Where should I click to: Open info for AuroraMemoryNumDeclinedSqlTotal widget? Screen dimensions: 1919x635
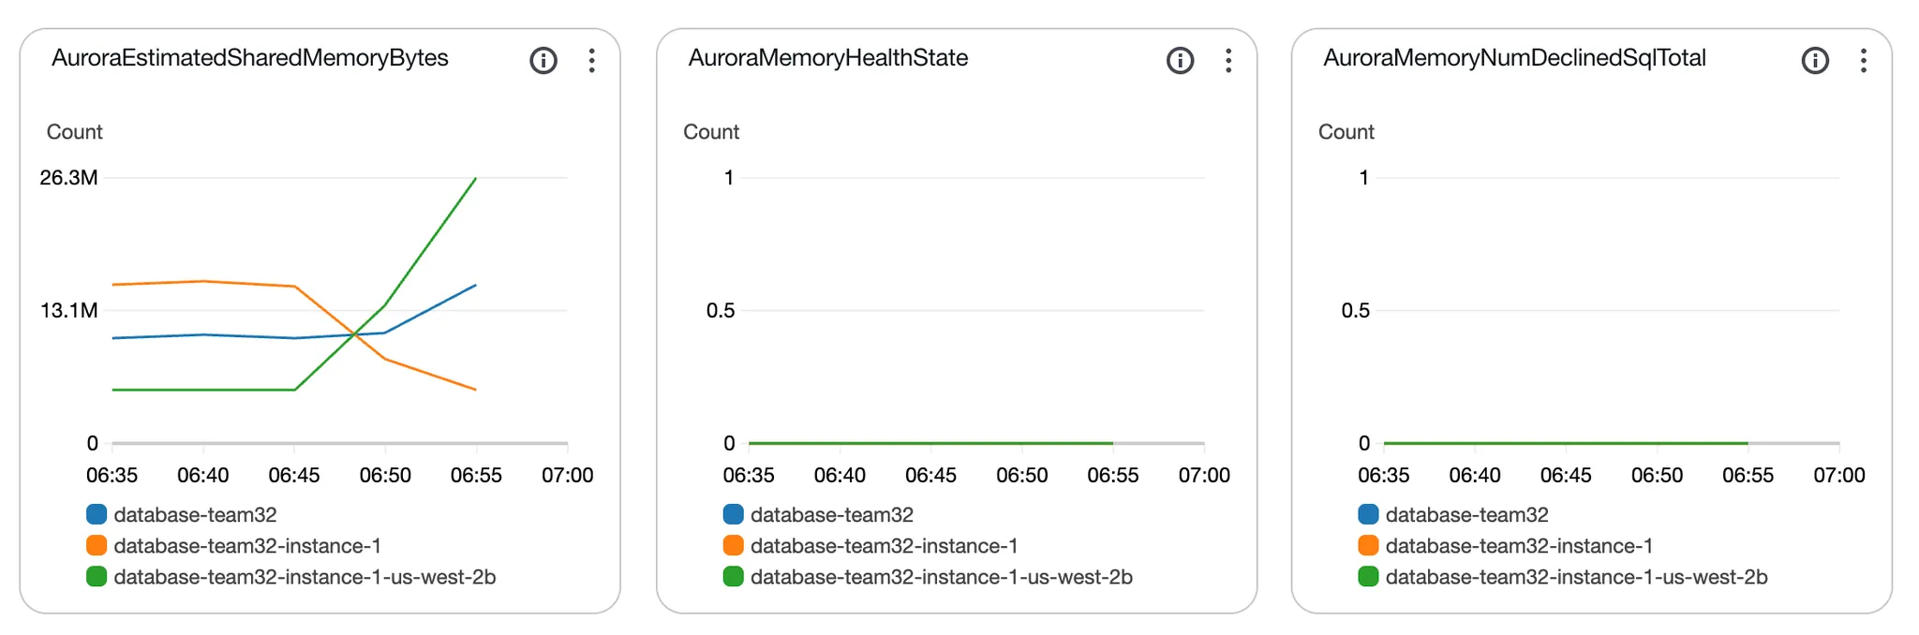1815,61
